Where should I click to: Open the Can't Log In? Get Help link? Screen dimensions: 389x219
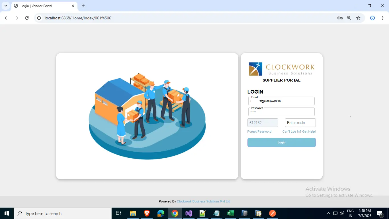299,131
